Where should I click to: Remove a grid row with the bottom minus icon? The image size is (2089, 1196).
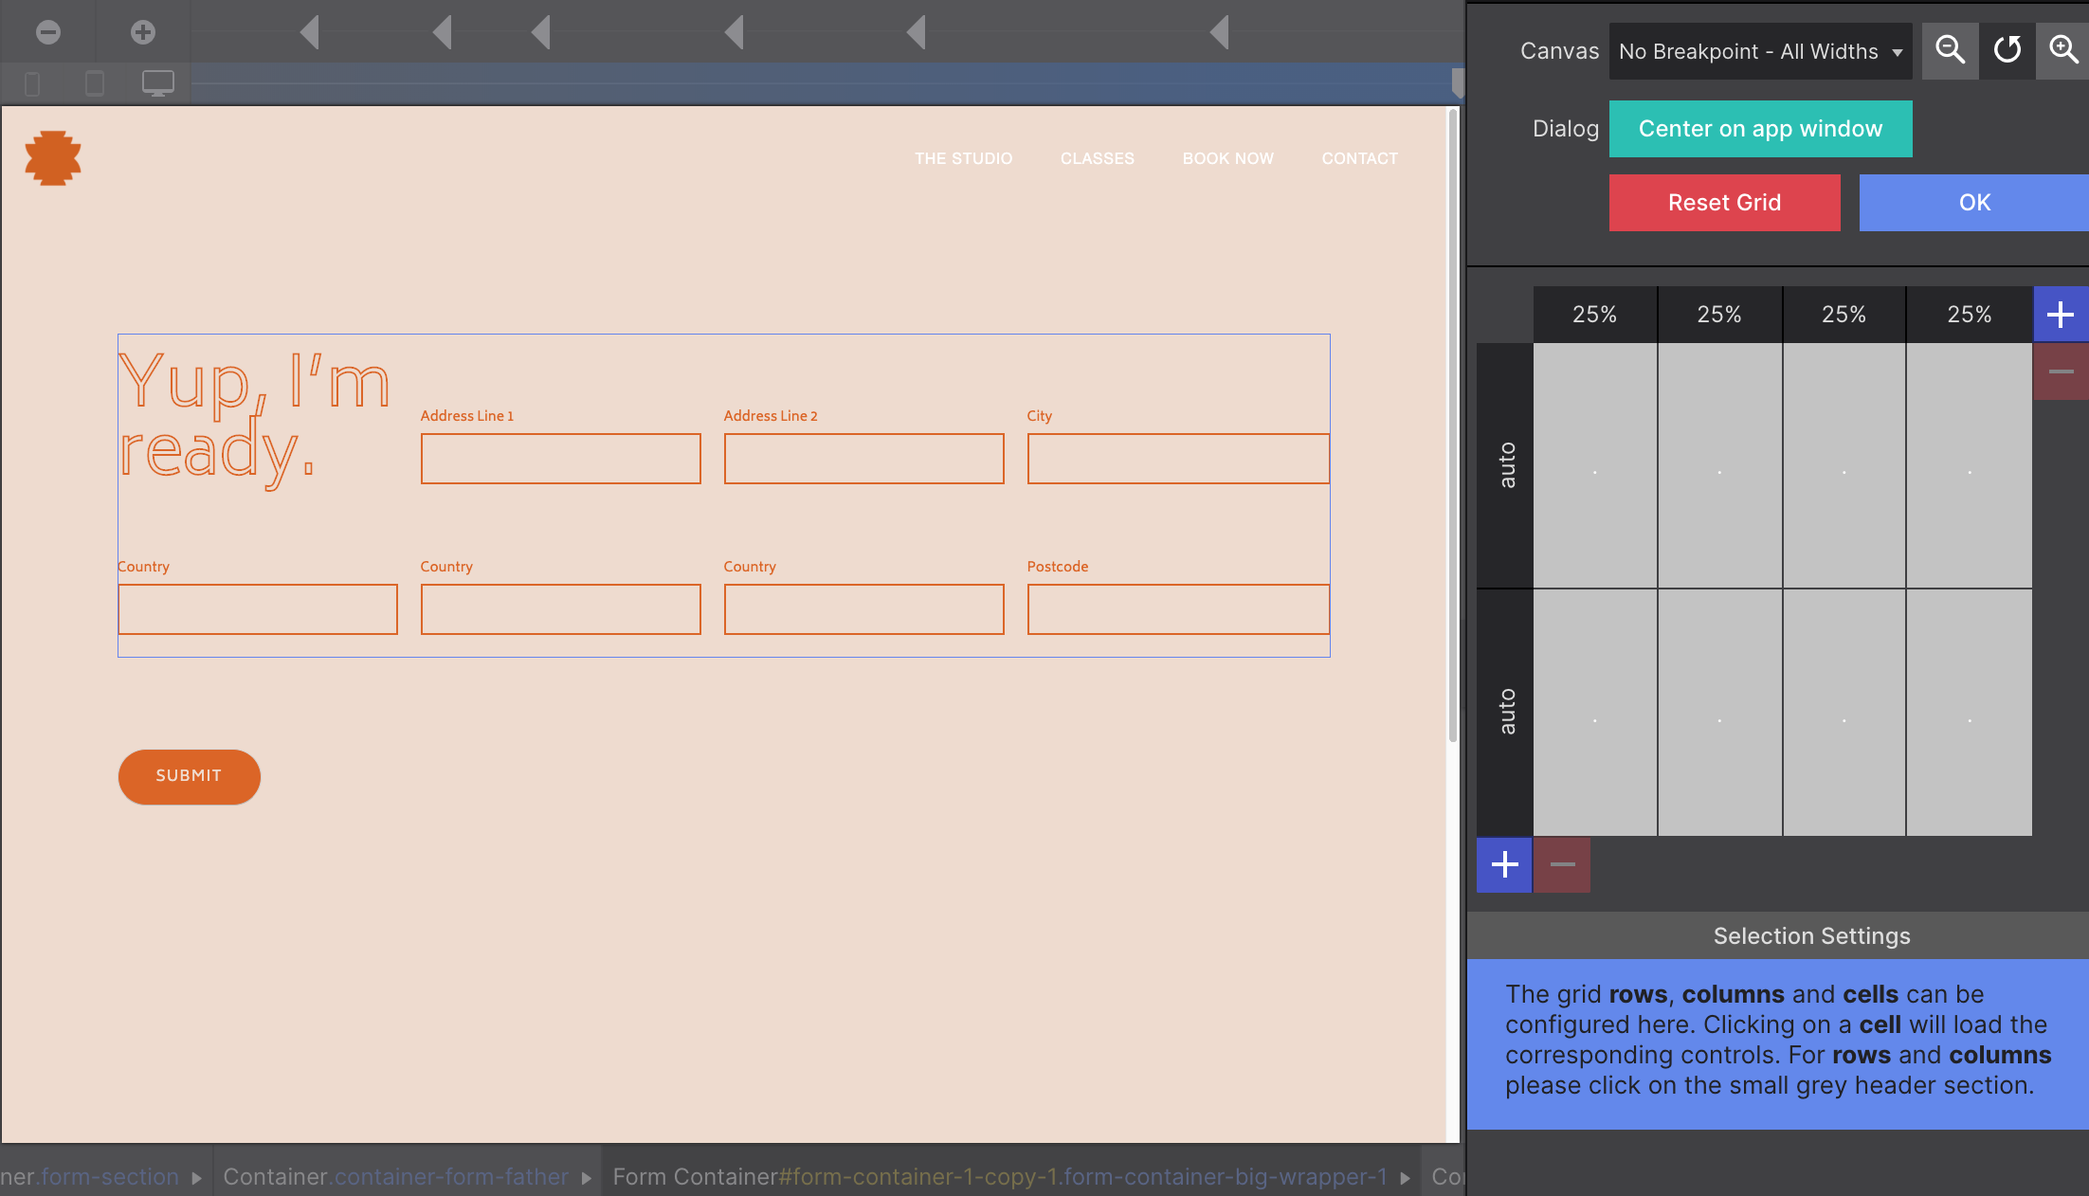tap(1561, 864)
